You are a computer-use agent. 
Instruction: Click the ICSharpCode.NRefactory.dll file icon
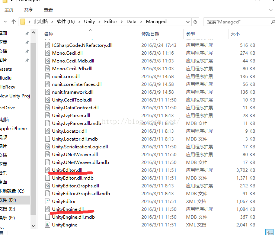tap(48, 45)
